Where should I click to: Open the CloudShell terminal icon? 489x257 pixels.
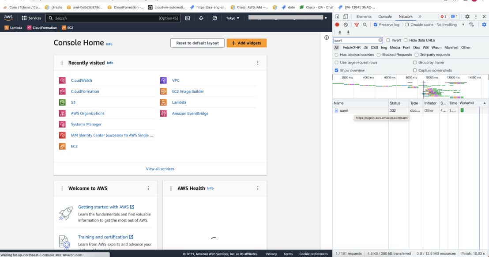click(x=188, y=18)
